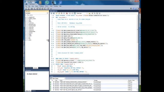Toggle the bottom output panel visibility
This screenshot has height=92, width=164.
[136, 8]
